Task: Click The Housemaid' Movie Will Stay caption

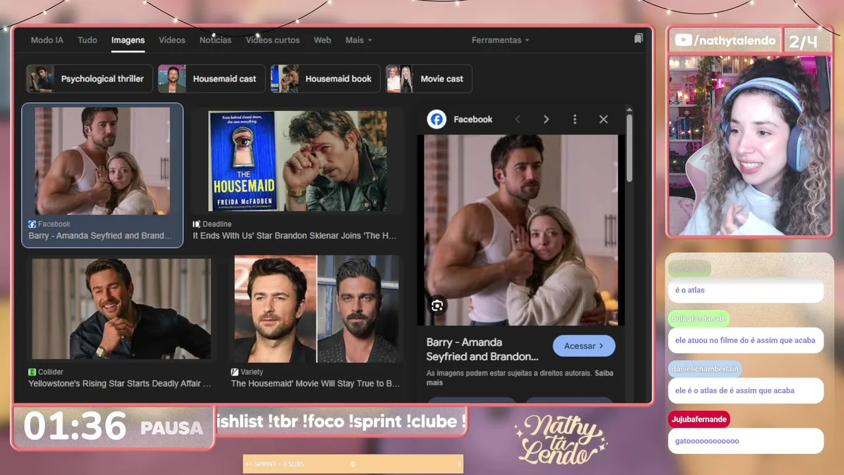Action: tap(315, 383)
